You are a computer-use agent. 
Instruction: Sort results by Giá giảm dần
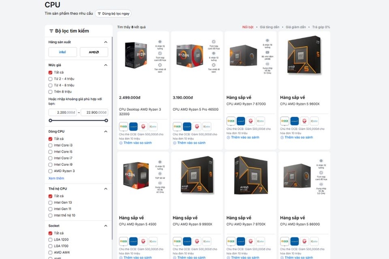[296, 27]
